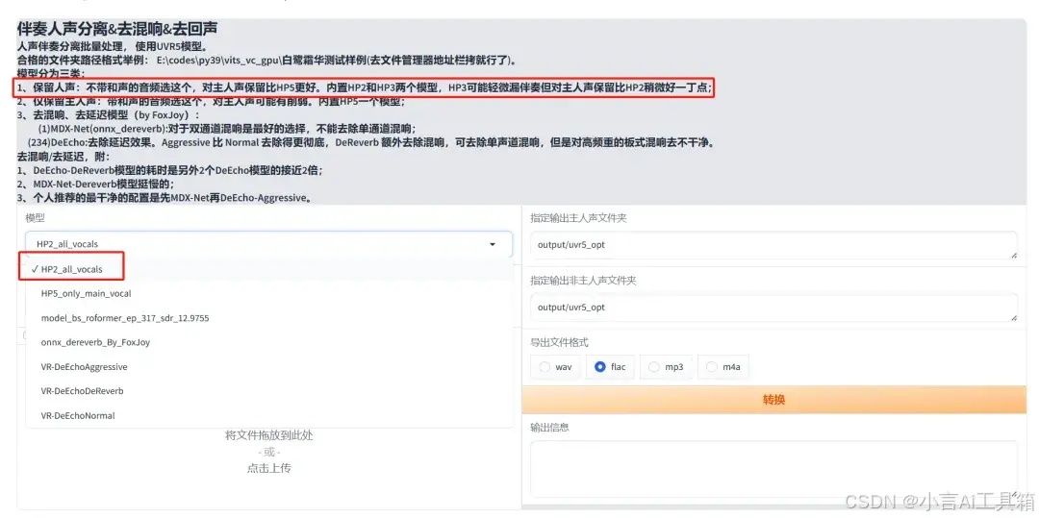Screen dimensions: 1039x518
Task: Click the 输出信息 output text area
Action: point(773,469)
